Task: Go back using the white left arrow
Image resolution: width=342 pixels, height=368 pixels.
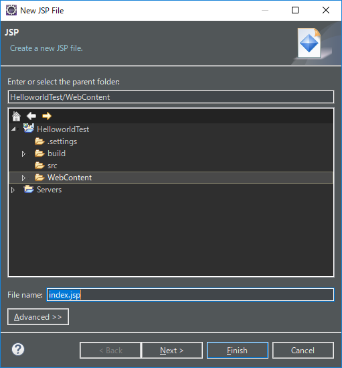Action: [31, 116]
